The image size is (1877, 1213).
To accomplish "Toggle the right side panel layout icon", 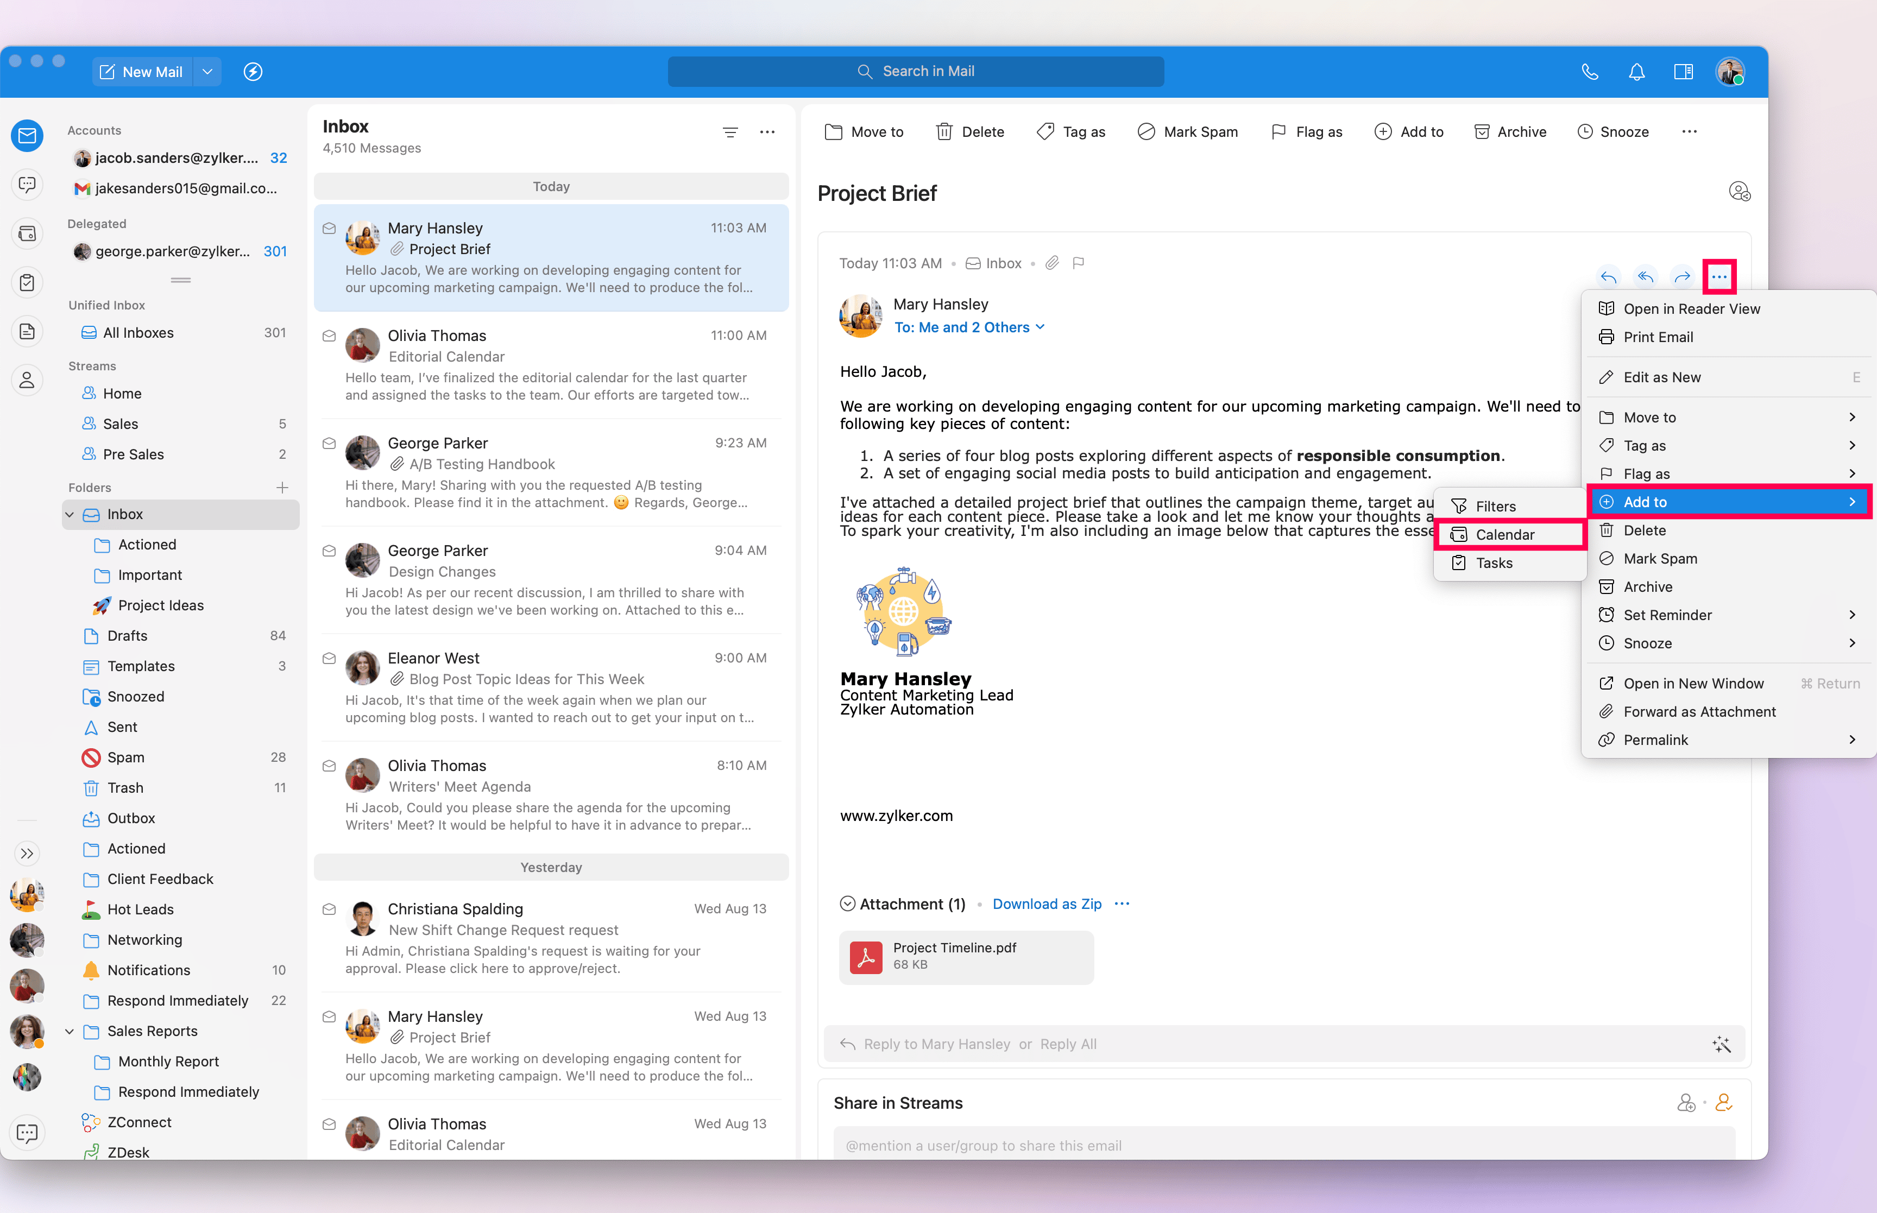I will (x=1683, y=72).
